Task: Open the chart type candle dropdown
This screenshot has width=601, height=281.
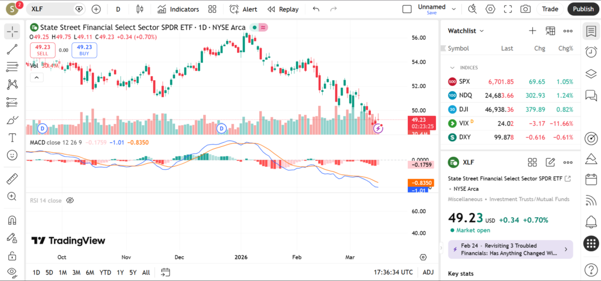Action: [139, 9]
